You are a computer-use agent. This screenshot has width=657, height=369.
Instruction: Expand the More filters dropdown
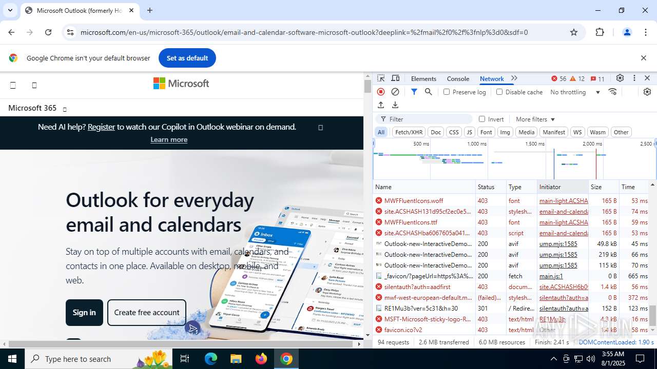(535, 119)
